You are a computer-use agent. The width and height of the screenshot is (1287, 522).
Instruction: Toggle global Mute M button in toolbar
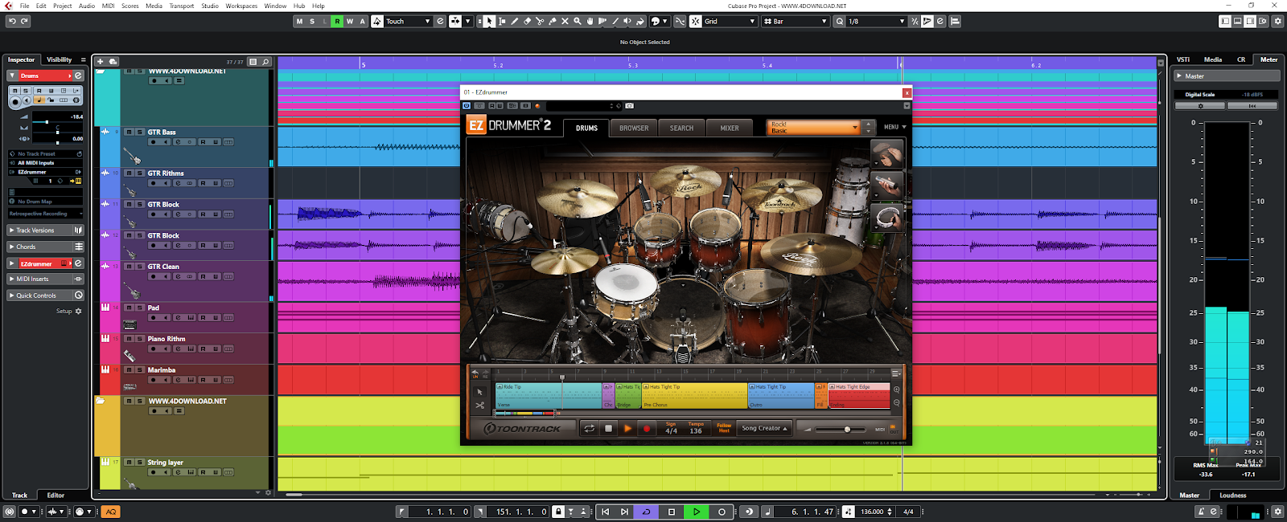(300, 21)
